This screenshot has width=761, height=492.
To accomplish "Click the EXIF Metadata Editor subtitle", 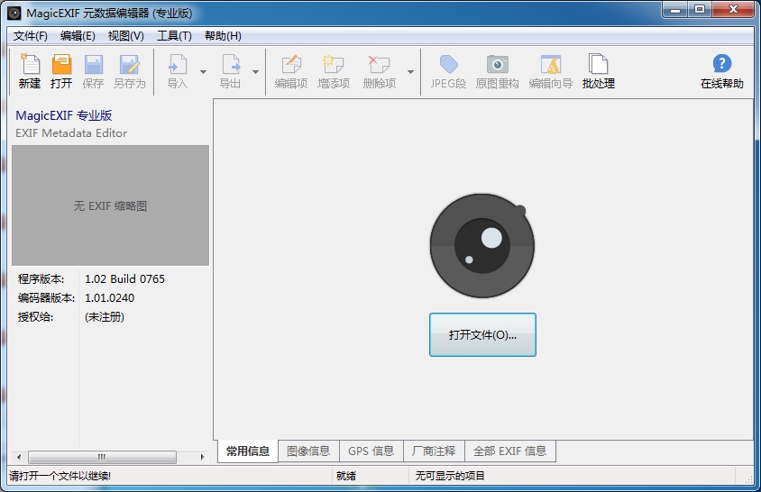I will [x=71, y=133].
